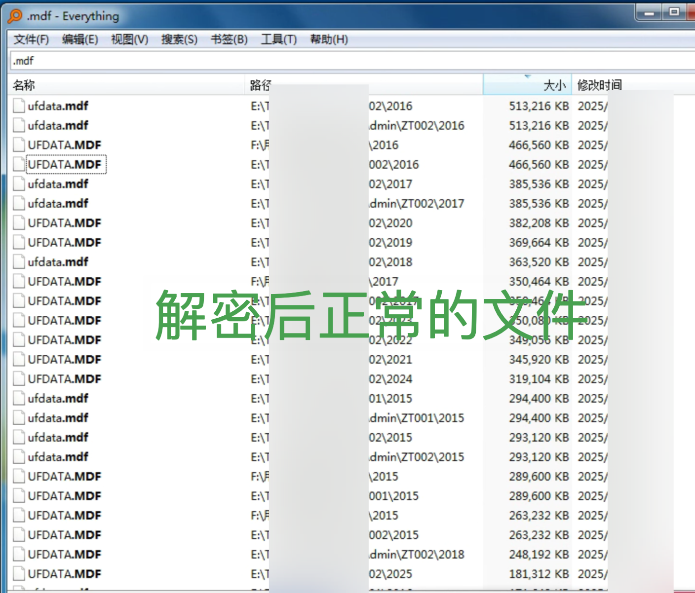The width and height of the screenshot is (695, 593).
Task: Select the size value 382,208 KB
Action: (539, 223)
